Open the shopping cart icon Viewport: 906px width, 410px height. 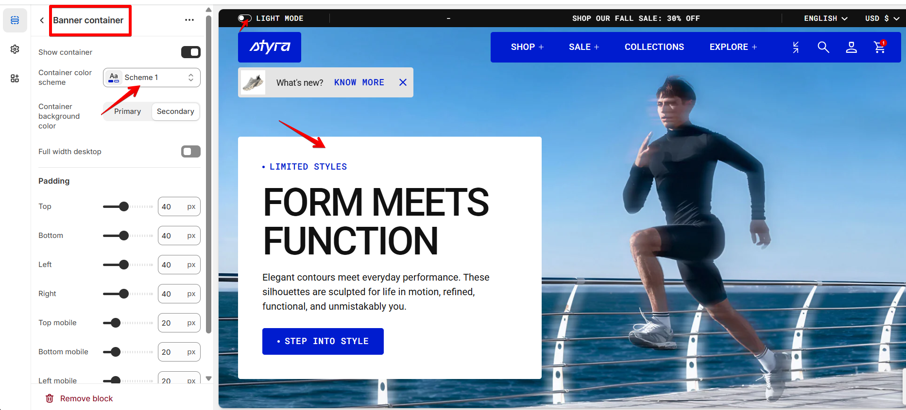click(x=880, y=47)
